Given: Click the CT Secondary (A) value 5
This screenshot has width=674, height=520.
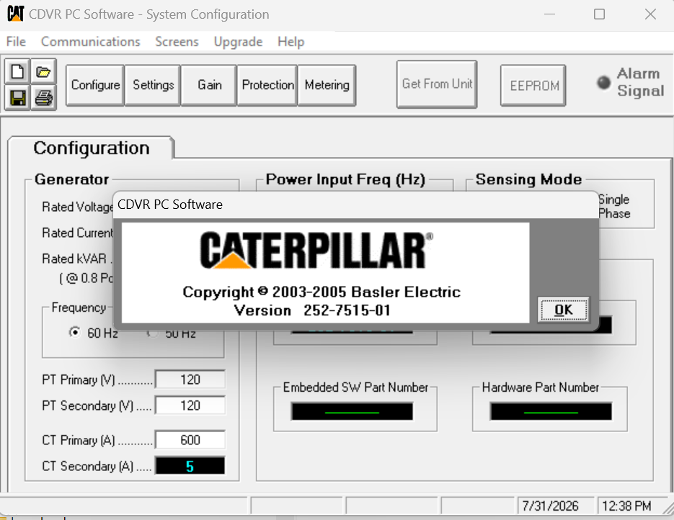Looking at the screenshot, I should pyautogui.click(x=190, y=466).
